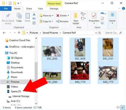The image size is (126, 110).
Task: Select This PC in navigation pane
Action: point(11,53)
